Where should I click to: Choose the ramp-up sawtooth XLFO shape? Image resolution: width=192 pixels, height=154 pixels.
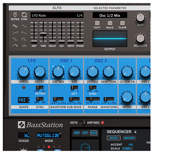(15, 32)
